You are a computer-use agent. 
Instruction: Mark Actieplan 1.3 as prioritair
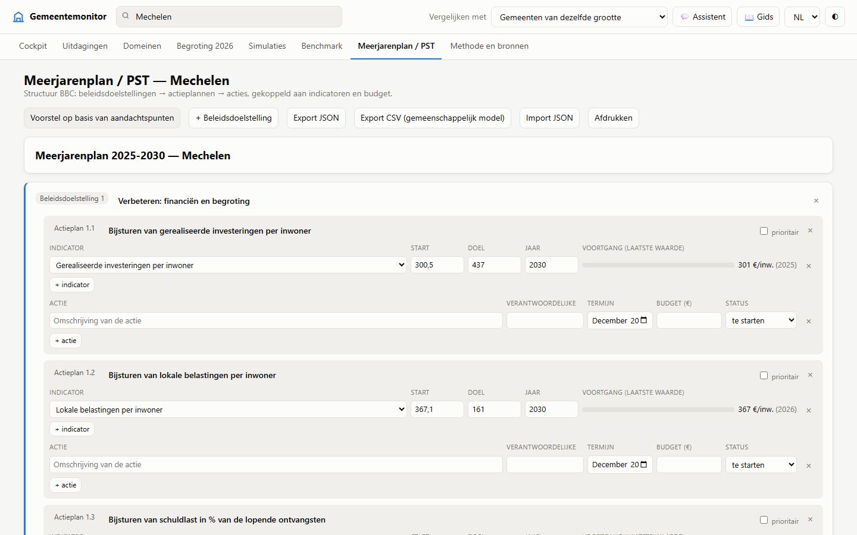click(x=764, y=520)
